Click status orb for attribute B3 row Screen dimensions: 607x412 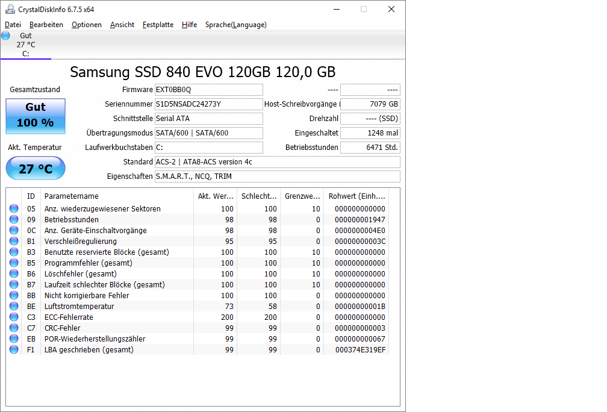[x=14, y=252]
